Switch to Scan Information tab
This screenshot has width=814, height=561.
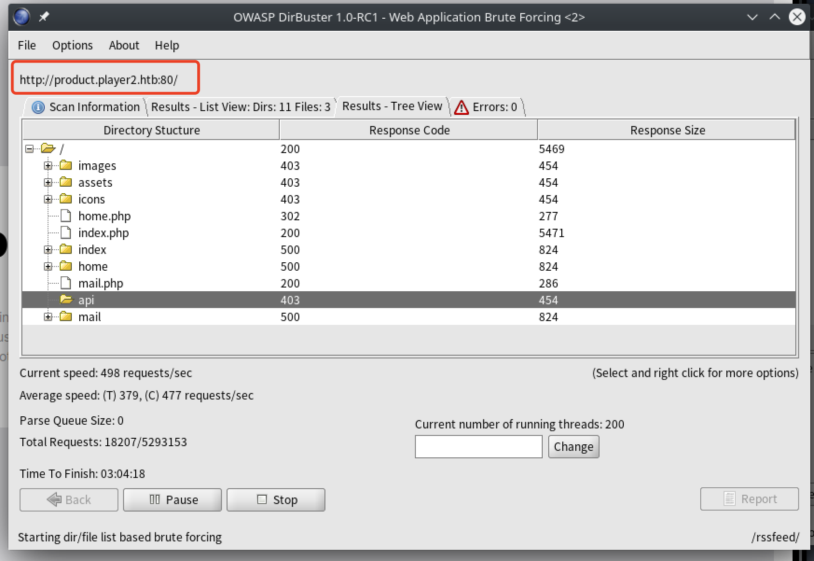tap(86, 107)
